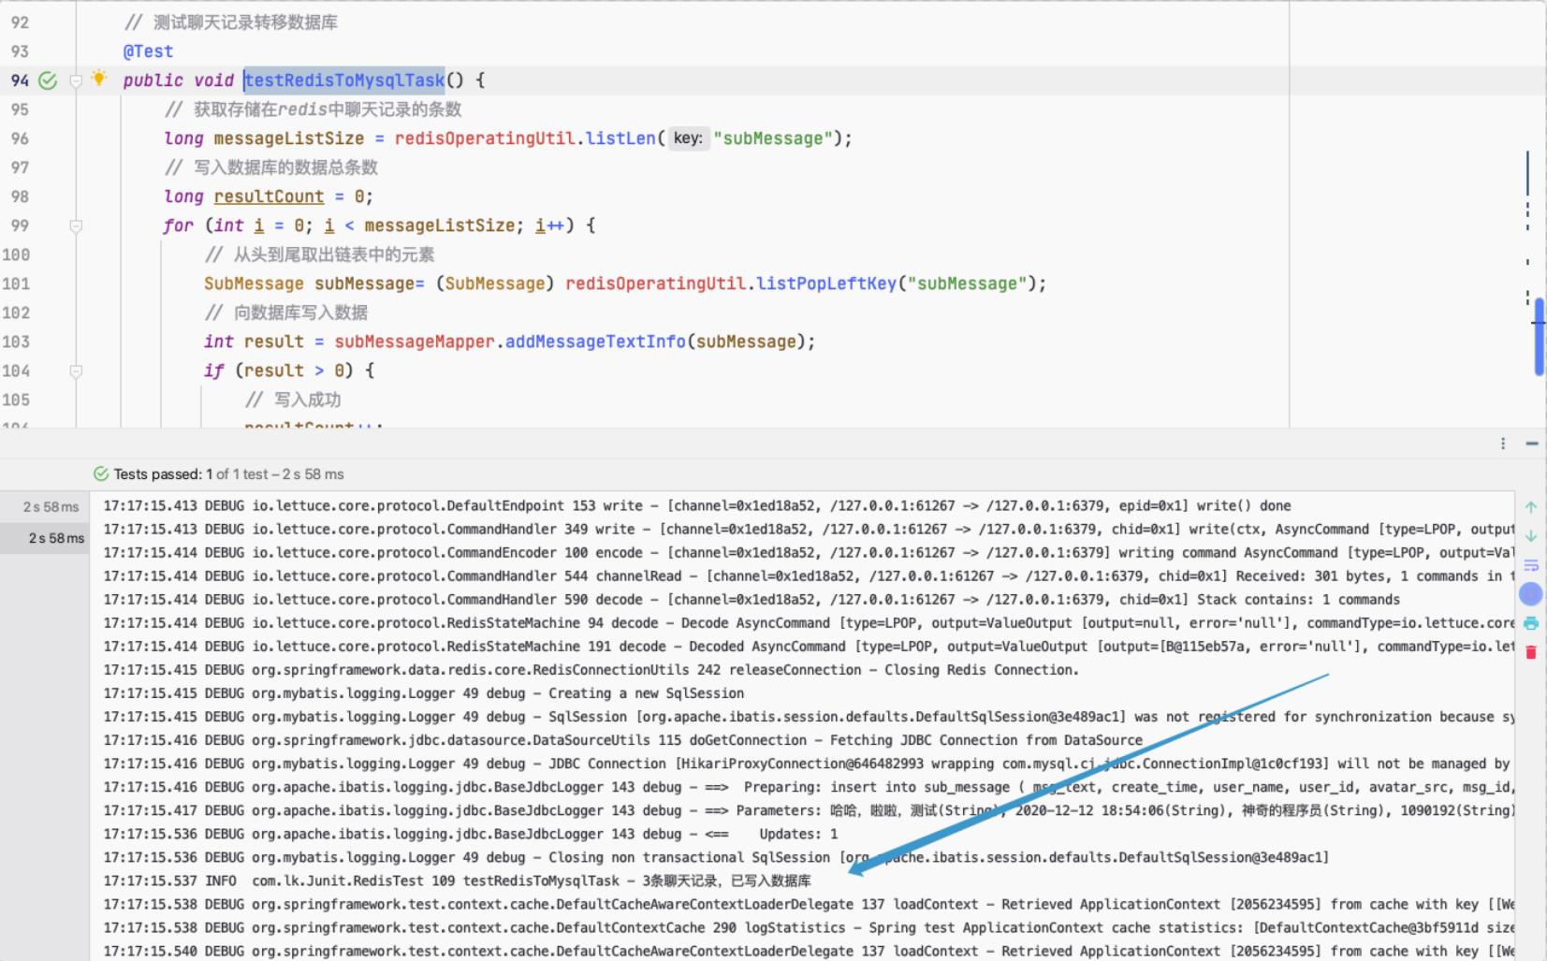Collapse the if block fold on line 104

pos(76,371)
